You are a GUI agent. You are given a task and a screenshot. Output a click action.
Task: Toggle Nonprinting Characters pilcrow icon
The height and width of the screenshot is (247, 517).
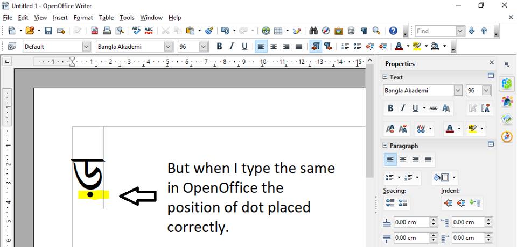(364, 31)
